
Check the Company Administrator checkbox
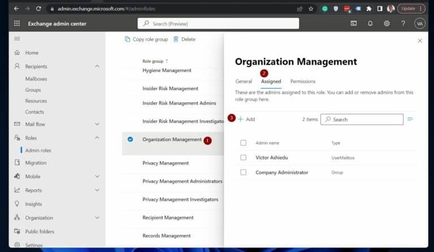tap(243, 173)
